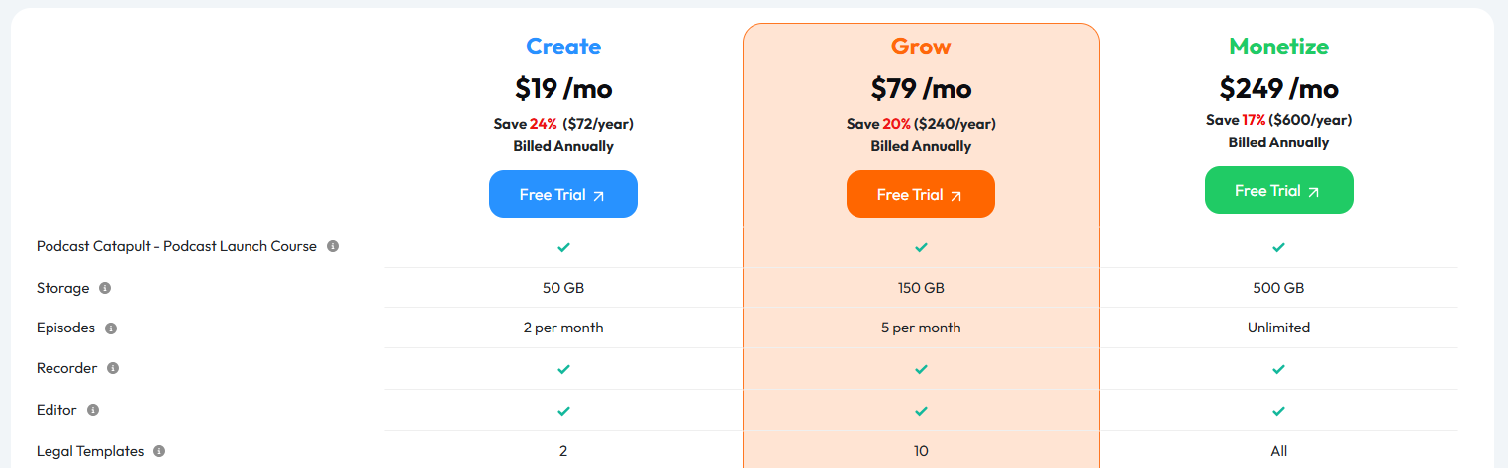Image resolution: width=1508 pixels, height=468 pixels.
Task: Click the Recorder info icon
Action: coord(113,368)
